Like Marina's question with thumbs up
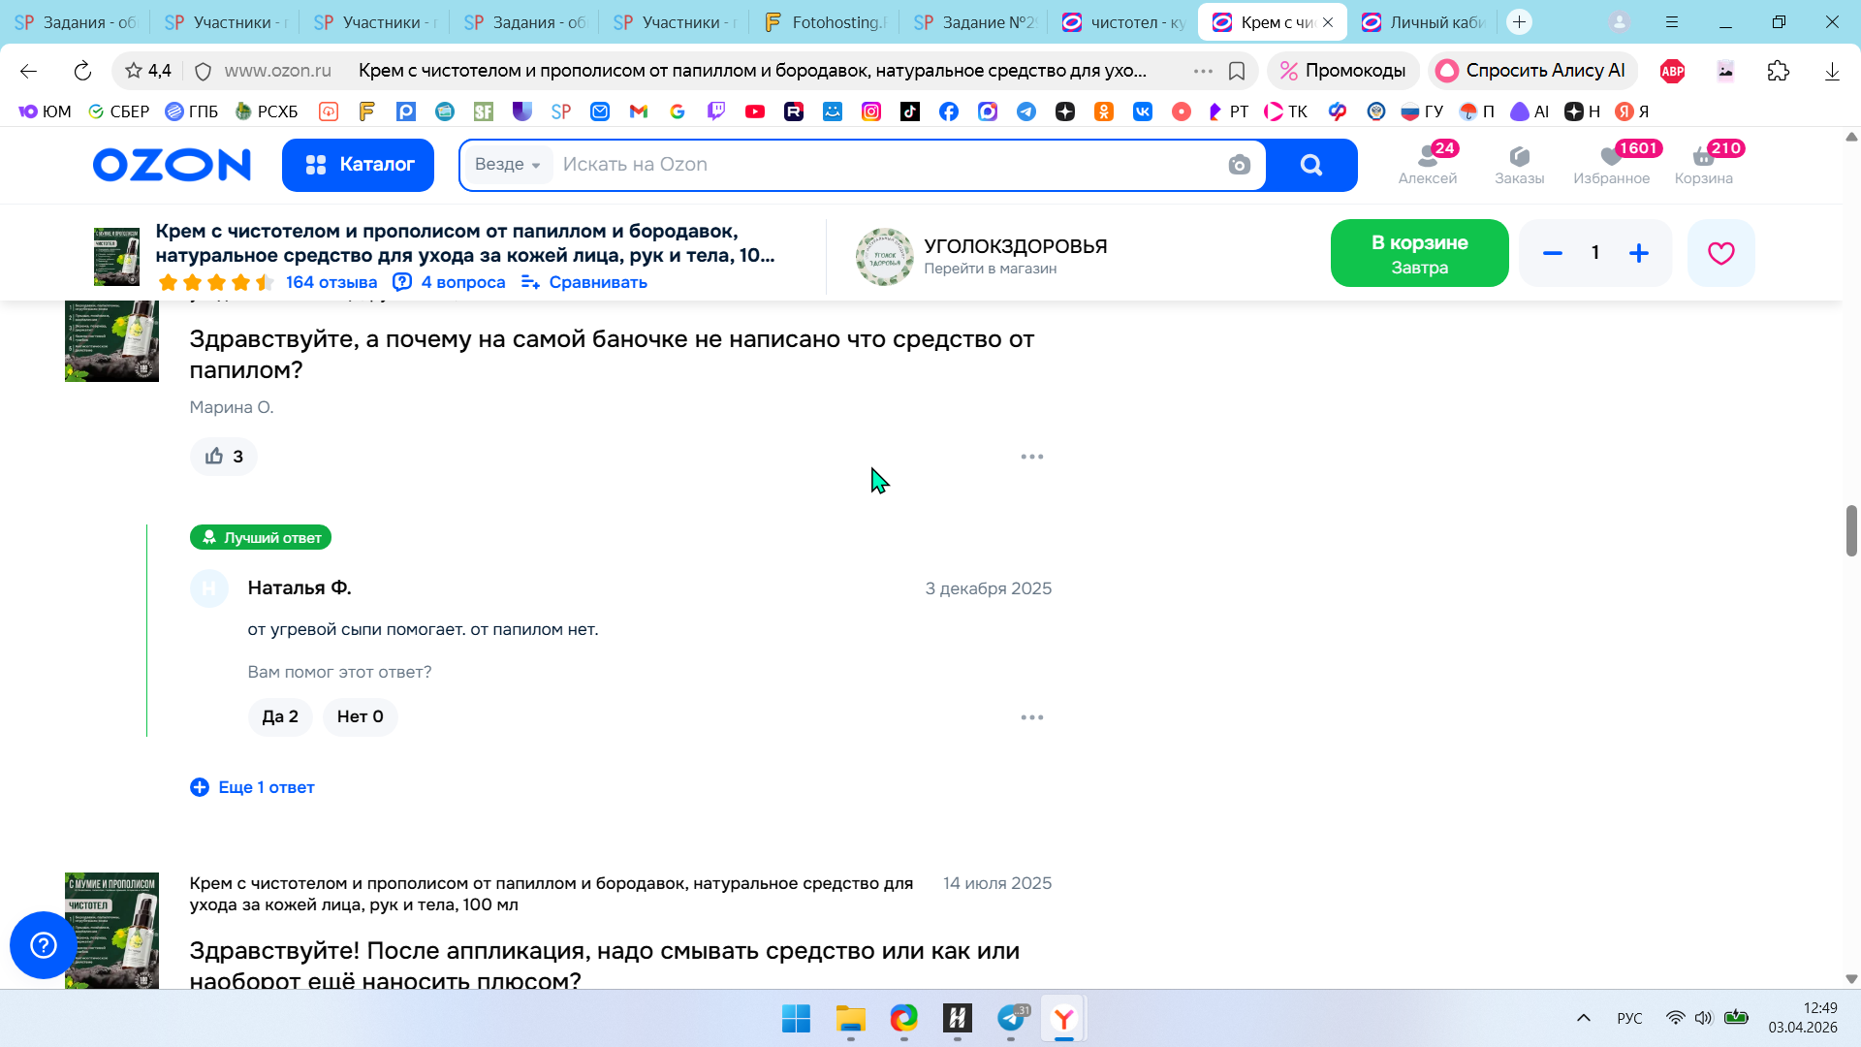The image size is (1861, 1047). pos(223,457)
